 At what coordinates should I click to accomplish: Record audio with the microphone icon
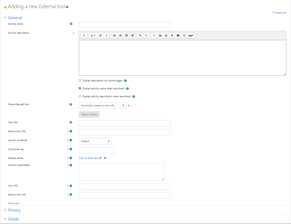172,36
